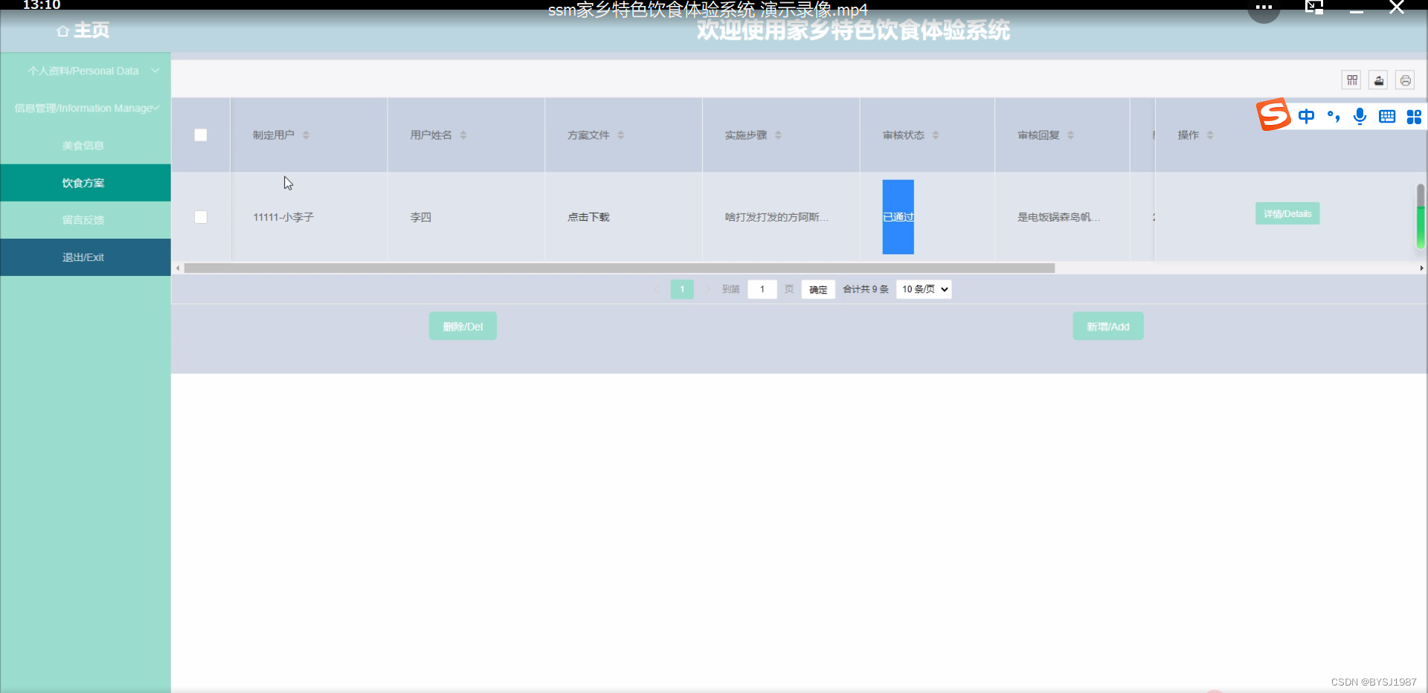The image size is (1428, 693).
Task: Click the vertical table scrollbar thumb
Action: (x=1421, y=216)
